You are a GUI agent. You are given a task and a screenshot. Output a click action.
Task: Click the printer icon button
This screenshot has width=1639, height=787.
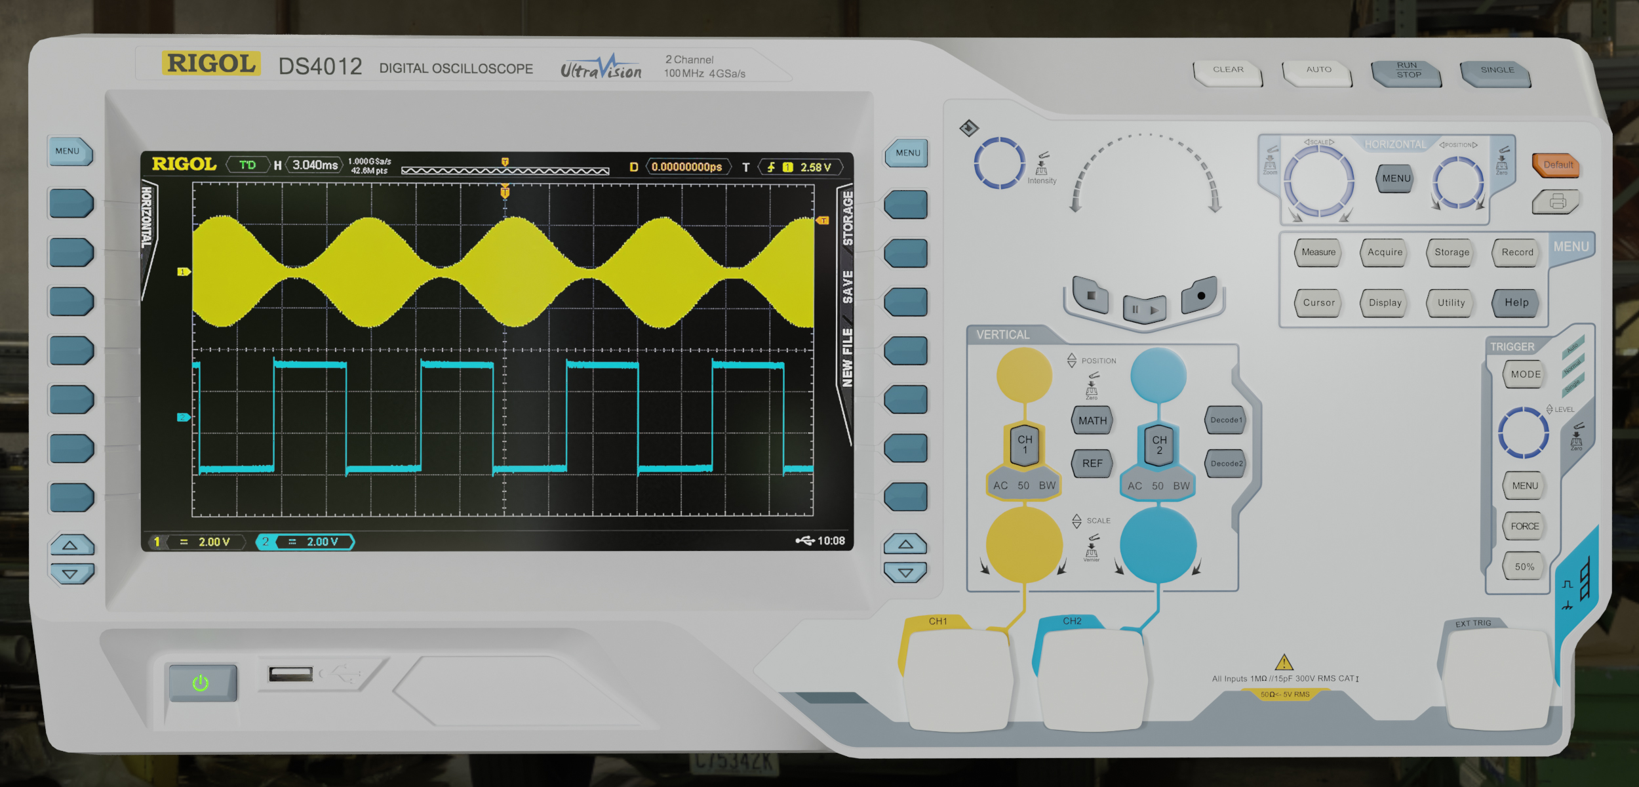click(x=1556, y=201)
